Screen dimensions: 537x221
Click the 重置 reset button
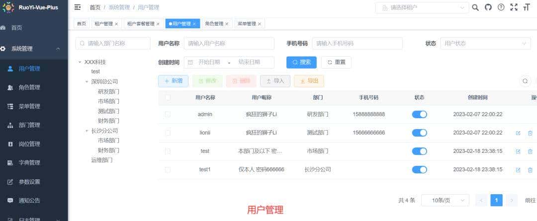[x=336, y=62]
